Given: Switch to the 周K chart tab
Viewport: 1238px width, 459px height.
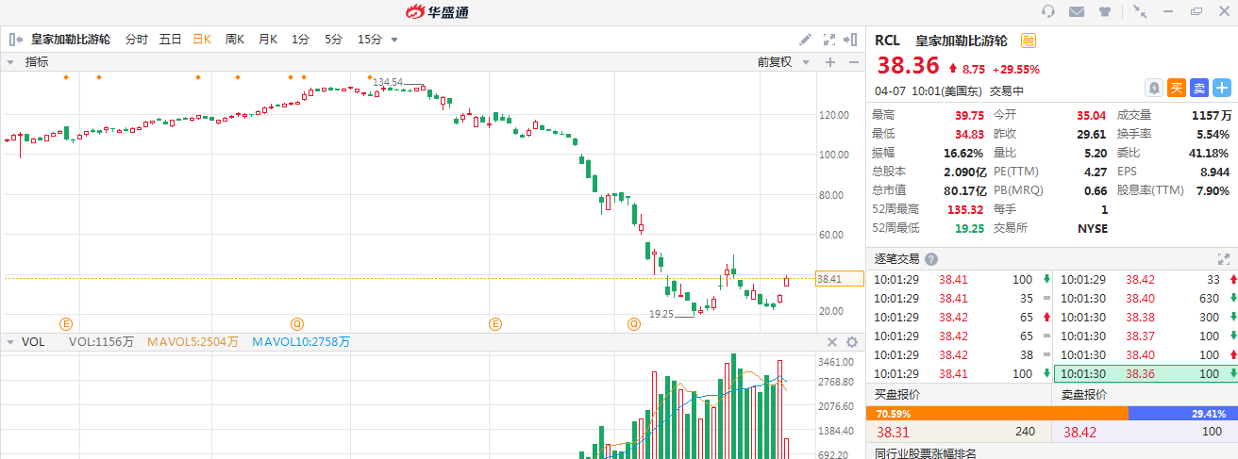Looking at the screenshot, I should coord(235,40).
